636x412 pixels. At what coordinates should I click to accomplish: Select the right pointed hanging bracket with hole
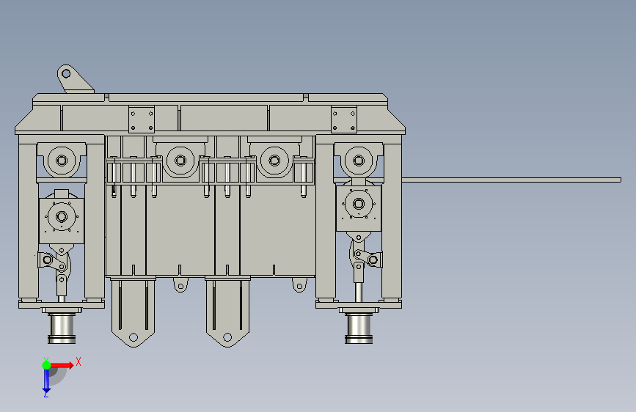[x=227, y=312]
